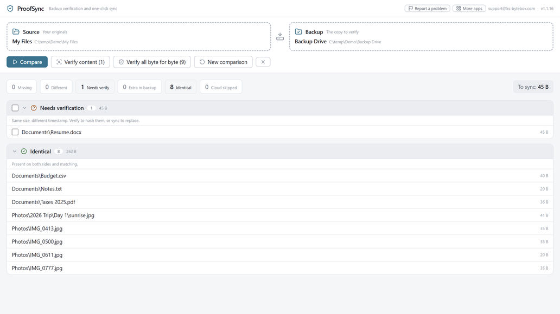This screenshot has height=314, width=560.
Task: Filter by 0 Cloud skipped
Action: click(x=221, y=87)
